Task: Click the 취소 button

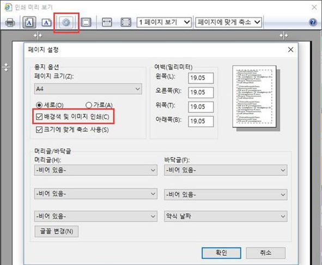Action: point(265,253)
